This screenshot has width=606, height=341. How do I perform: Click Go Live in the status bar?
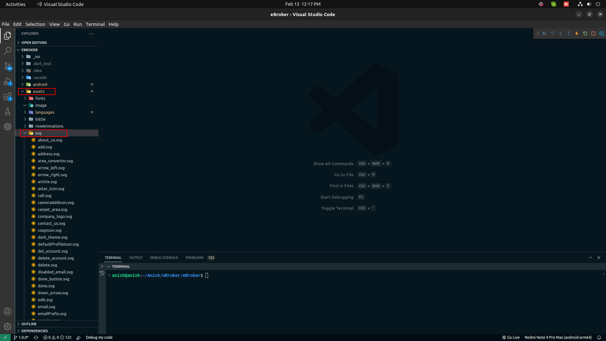(x=511, y=338)
